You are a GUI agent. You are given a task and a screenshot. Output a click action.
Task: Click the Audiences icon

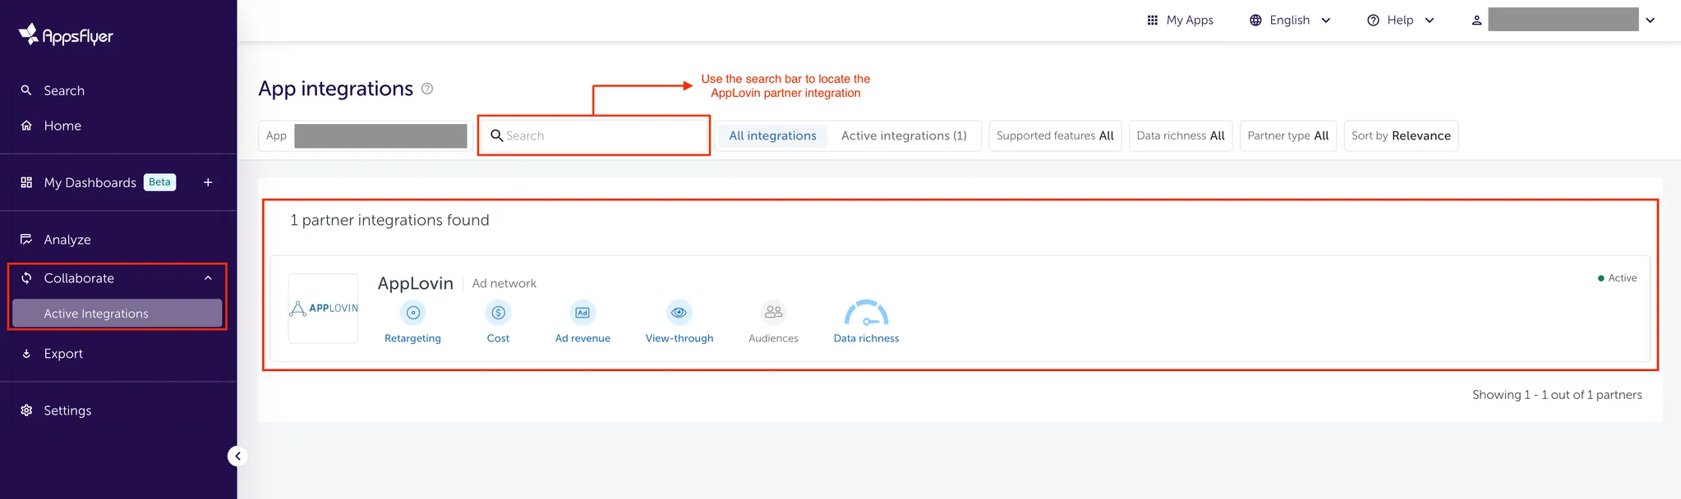pos(773,313)
